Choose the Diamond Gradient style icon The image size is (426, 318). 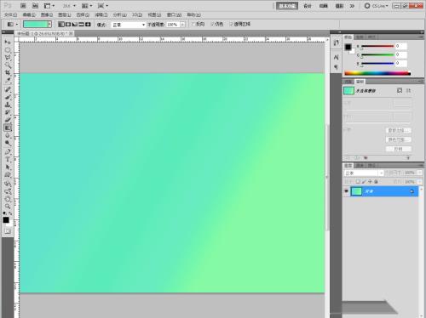click(x=88, y=25)
